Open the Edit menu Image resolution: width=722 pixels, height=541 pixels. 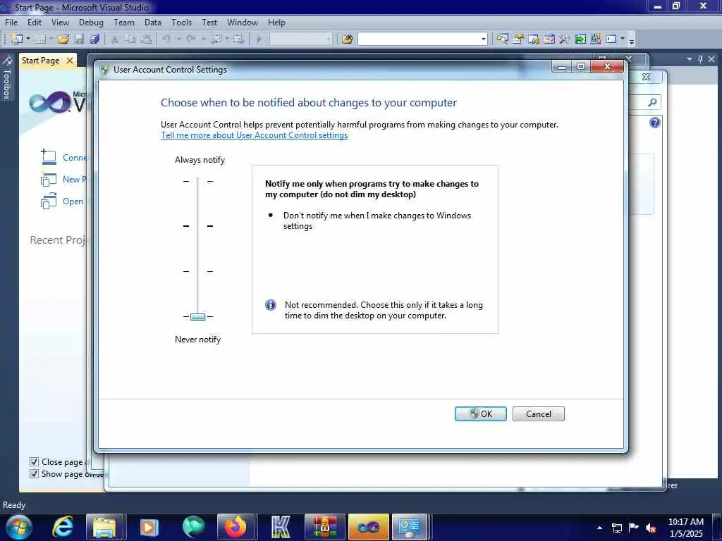tap(35, 22)
